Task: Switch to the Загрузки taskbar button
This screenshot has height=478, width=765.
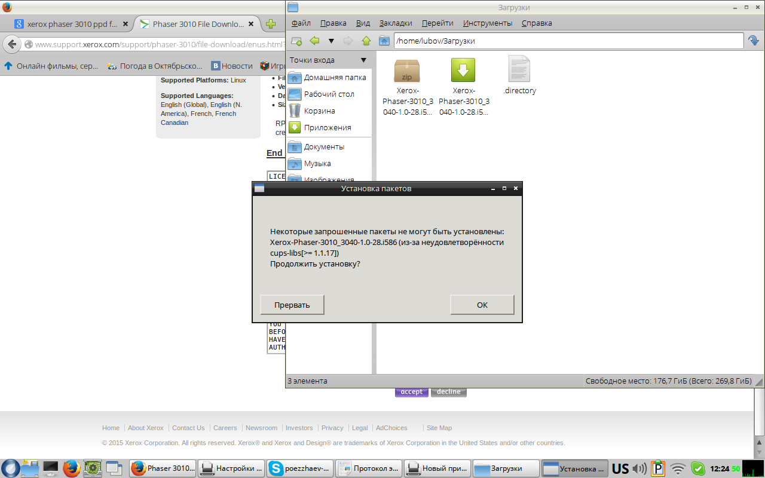Action: coord(506,468)
